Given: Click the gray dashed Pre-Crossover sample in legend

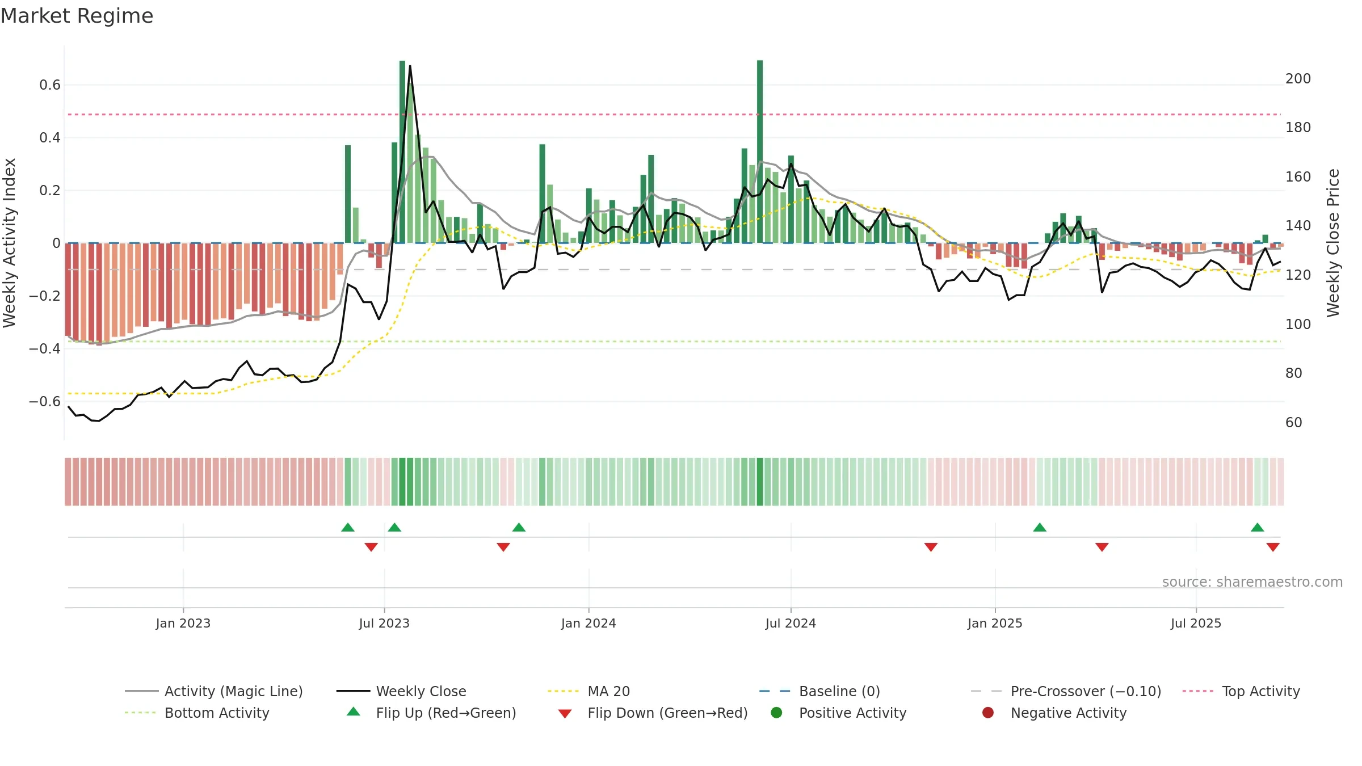Looking at the screenshot, I should coord(987,691).
